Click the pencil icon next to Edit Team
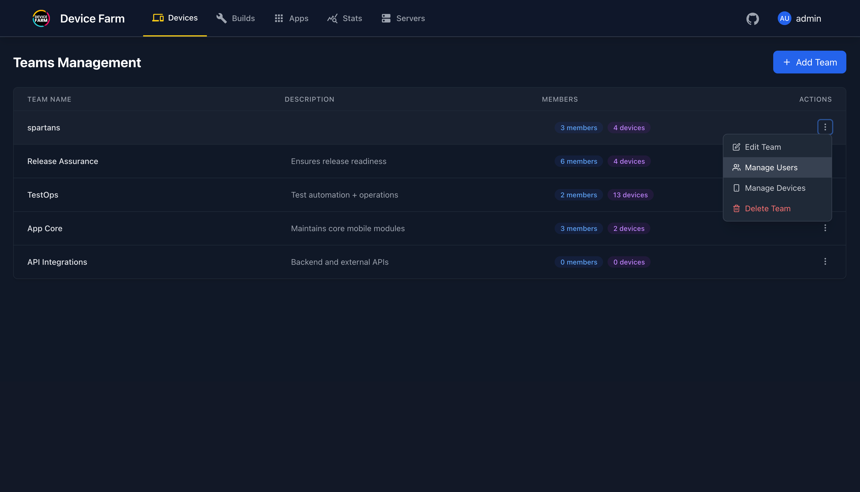The image size is (860, 492). (736, 147)
